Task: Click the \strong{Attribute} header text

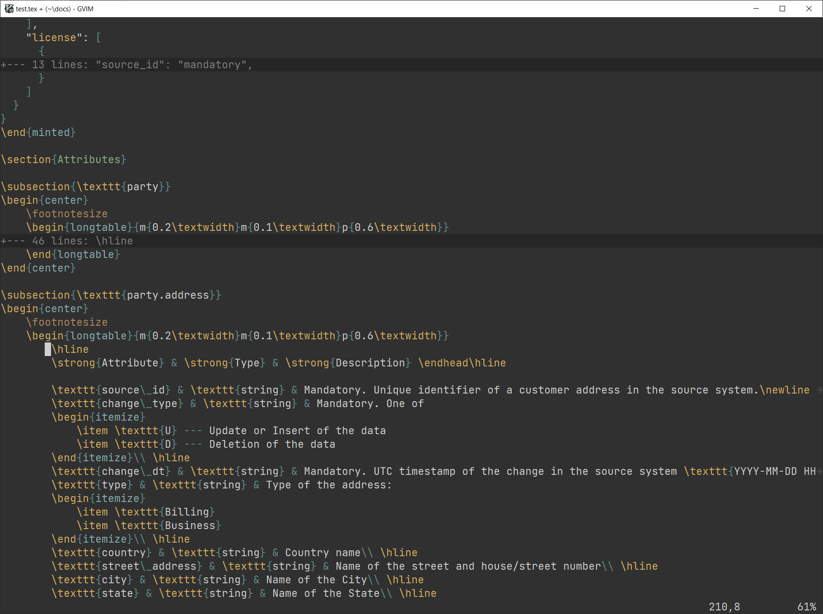Action: (x=108, y=363)
